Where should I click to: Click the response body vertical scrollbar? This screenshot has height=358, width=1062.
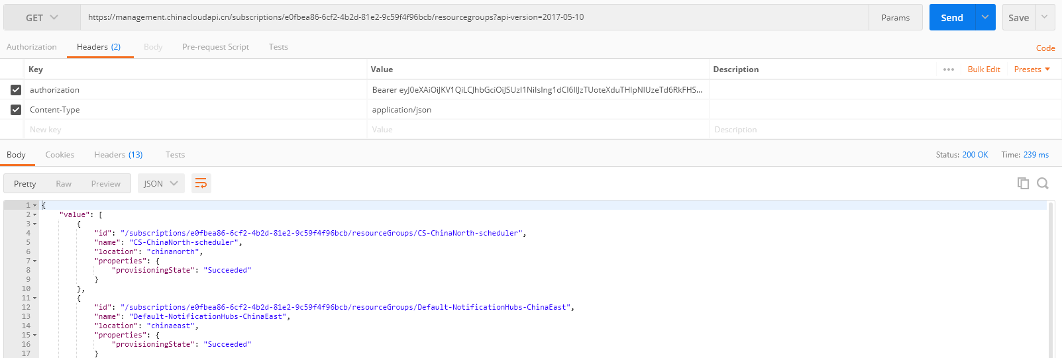pos(1051,278)
